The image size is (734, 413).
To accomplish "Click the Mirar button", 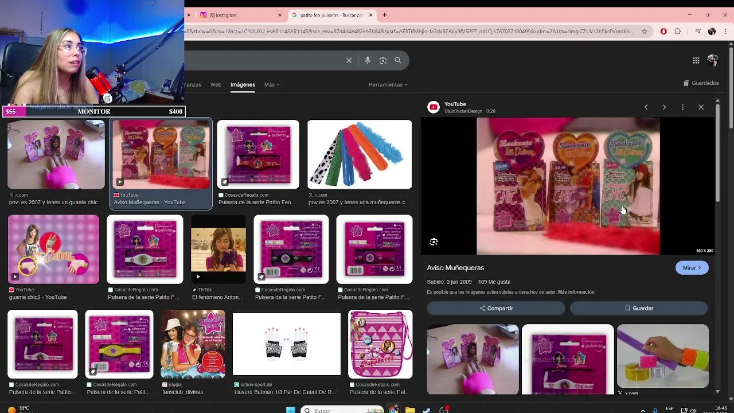I will pos(692,268).
